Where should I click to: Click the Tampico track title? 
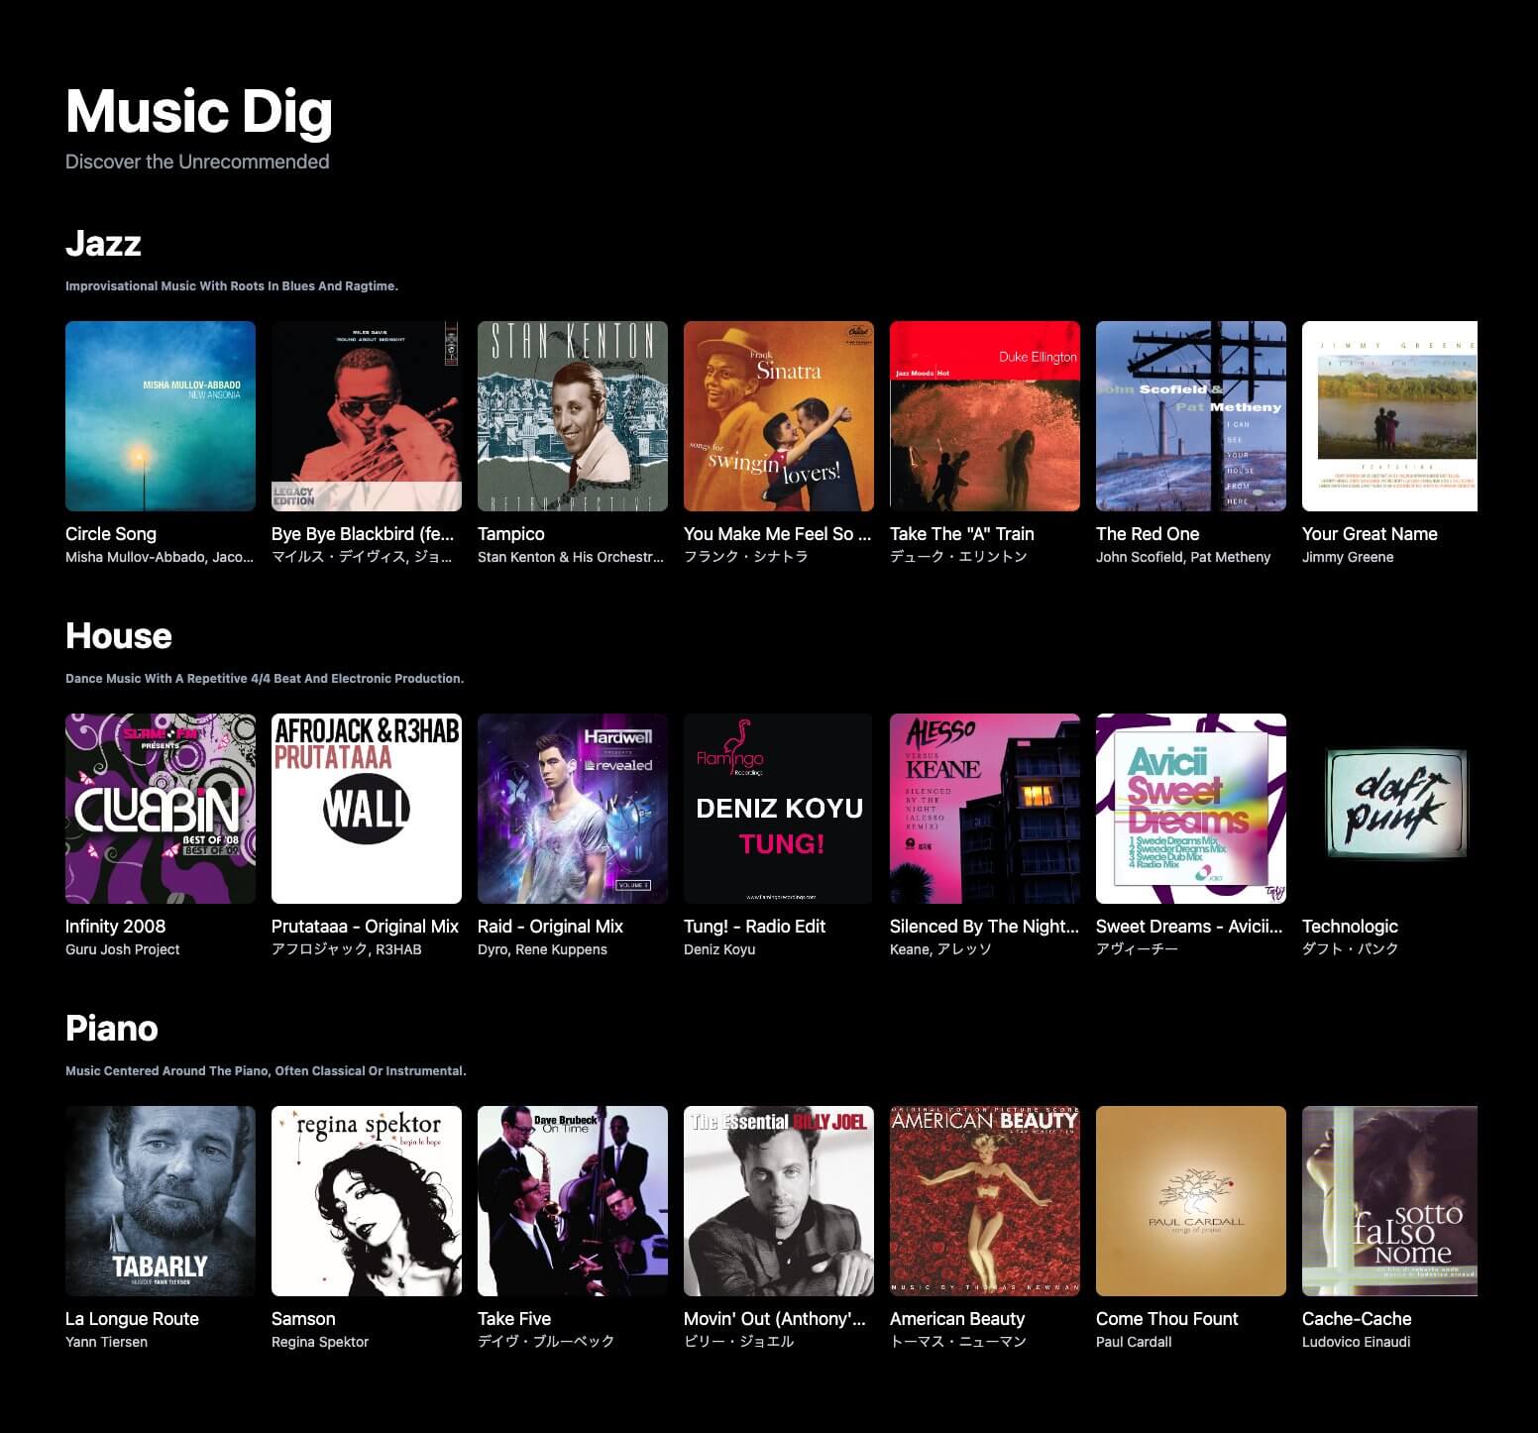(x=511, y=534)
